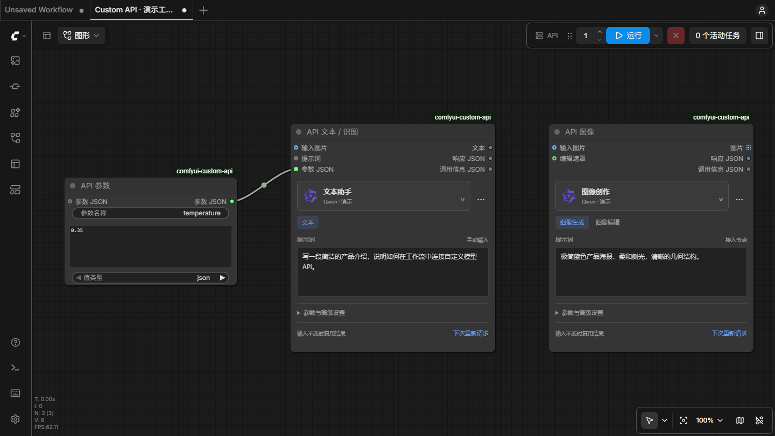The width and height of the screenshot is (775, 436).
Task: Toggle the panel layout icon beside 图形
Action: 47,36
